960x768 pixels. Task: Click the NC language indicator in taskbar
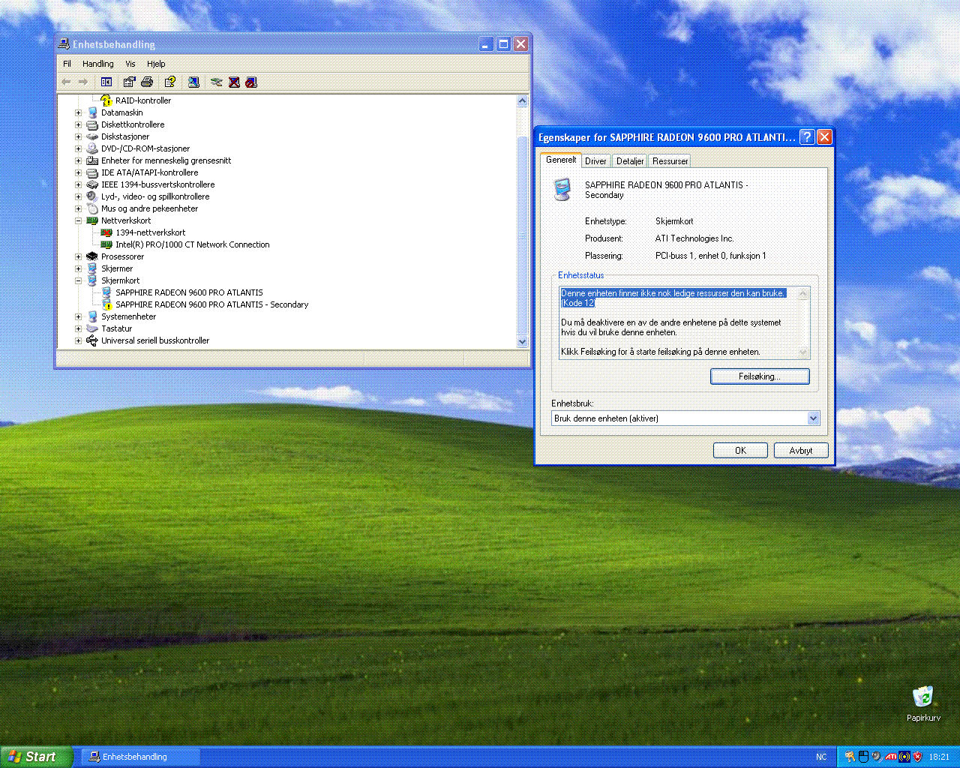(821, 757)
